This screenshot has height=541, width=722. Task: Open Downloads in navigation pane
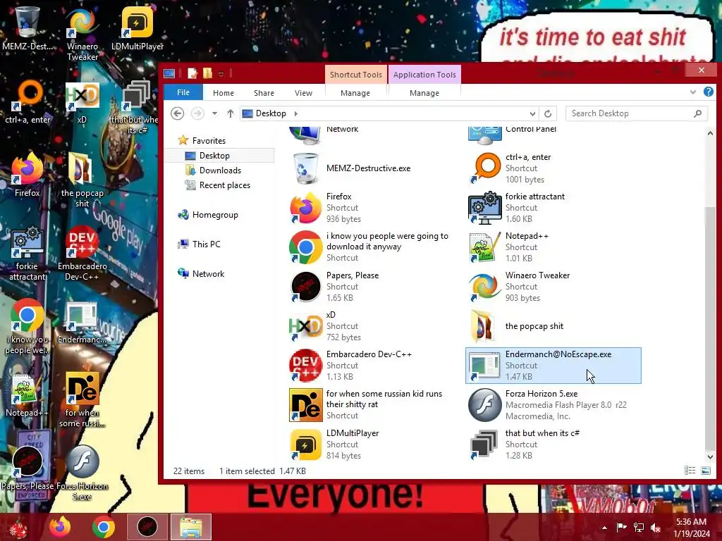[x=220, y=170]
